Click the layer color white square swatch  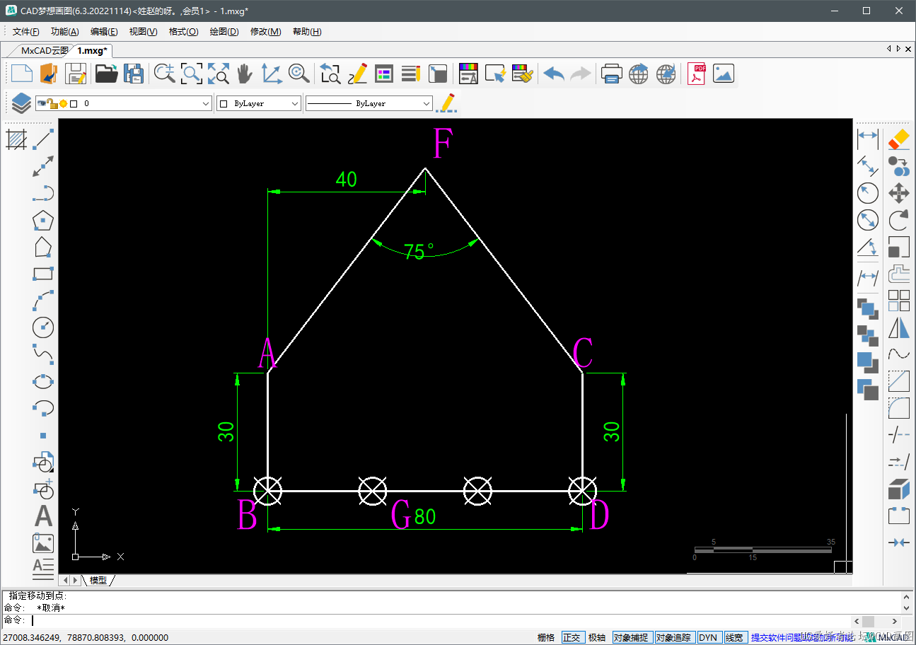pos(73,103)
